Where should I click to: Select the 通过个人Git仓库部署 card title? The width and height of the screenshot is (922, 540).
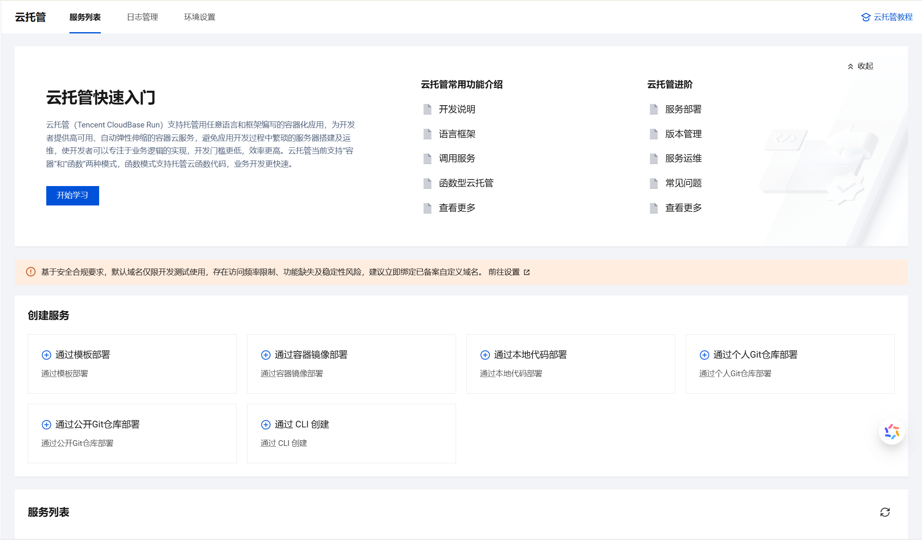click(756, 355)
